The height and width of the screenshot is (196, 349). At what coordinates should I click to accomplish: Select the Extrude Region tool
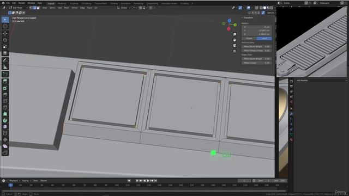click(x=5, y=82)
